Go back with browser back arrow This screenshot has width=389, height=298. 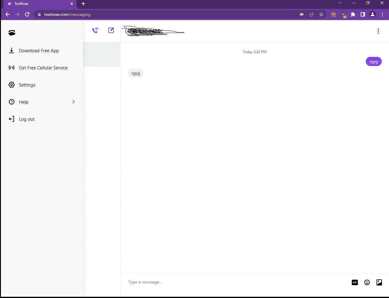8,14
